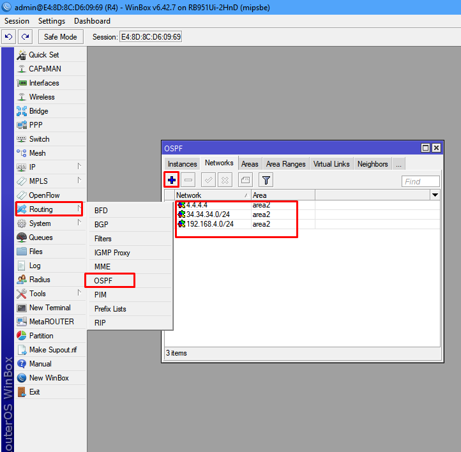The height and width of the screenshot is (452, 461).
Task: Click the Wireless antenna icon
Action: coord(22,97)
